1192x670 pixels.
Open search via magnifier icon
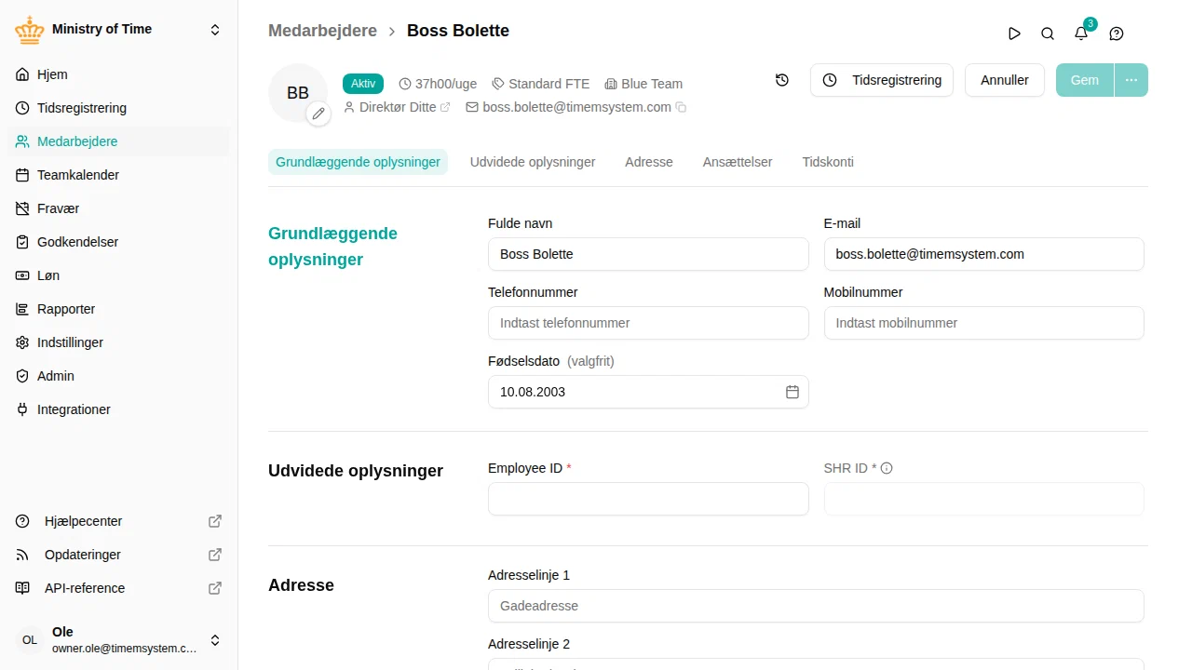click(1048, 33)
